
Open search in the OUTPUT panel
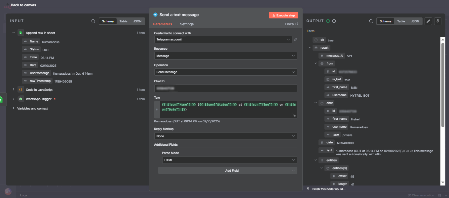[x=371, y=21]
